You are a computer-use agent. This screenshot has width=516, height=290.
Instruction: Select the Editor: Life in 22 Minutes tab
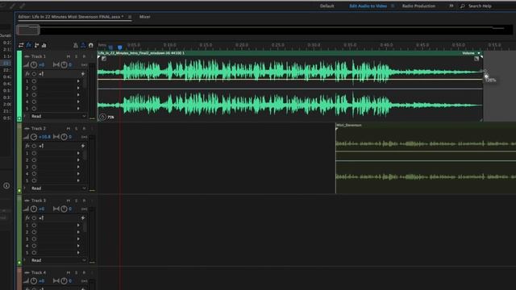tap(71, 17)
